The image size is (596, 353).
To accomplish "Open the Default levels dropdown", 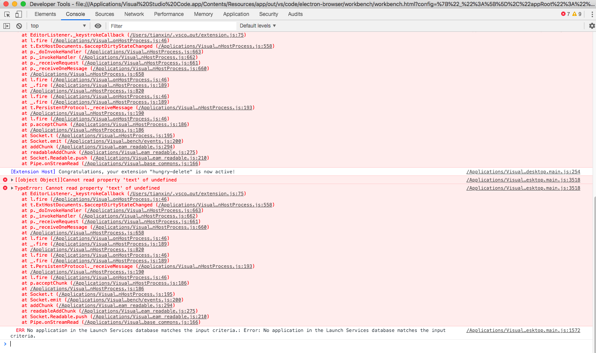I will pyautogui.click(x=257, y=26).
